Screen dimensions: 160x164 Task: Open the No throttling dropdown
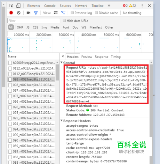click(x=132, y=13)
